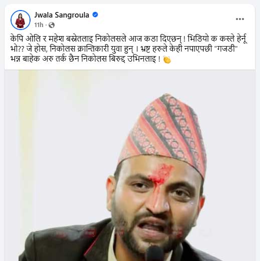Open the post via the 11h timestamp
Image resolution: width=260 pixels, height=261 pixels.
(39, 25)
